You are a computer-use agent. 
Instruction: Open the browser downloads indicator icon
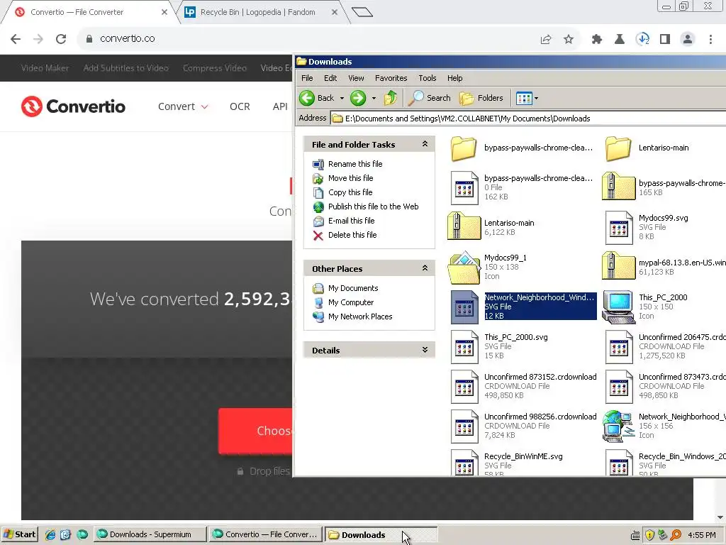click(x=642, y=39)
